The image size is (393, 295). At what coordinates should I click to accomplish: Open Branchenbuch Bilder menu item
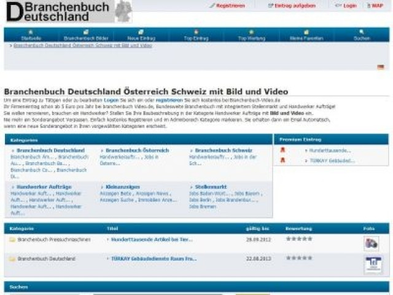click(86, 38)
